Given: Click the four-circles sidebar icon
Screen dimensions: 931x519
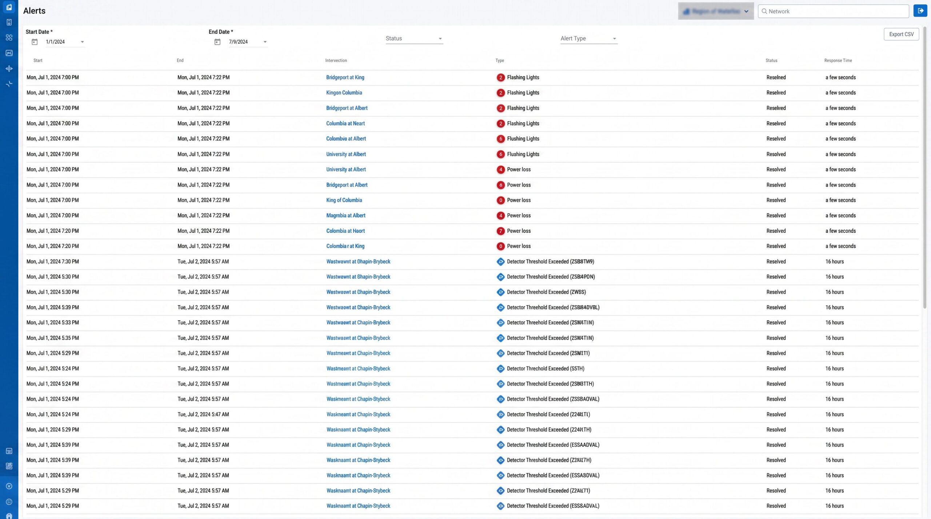Looking at the screenshot, I should (9, 38).
